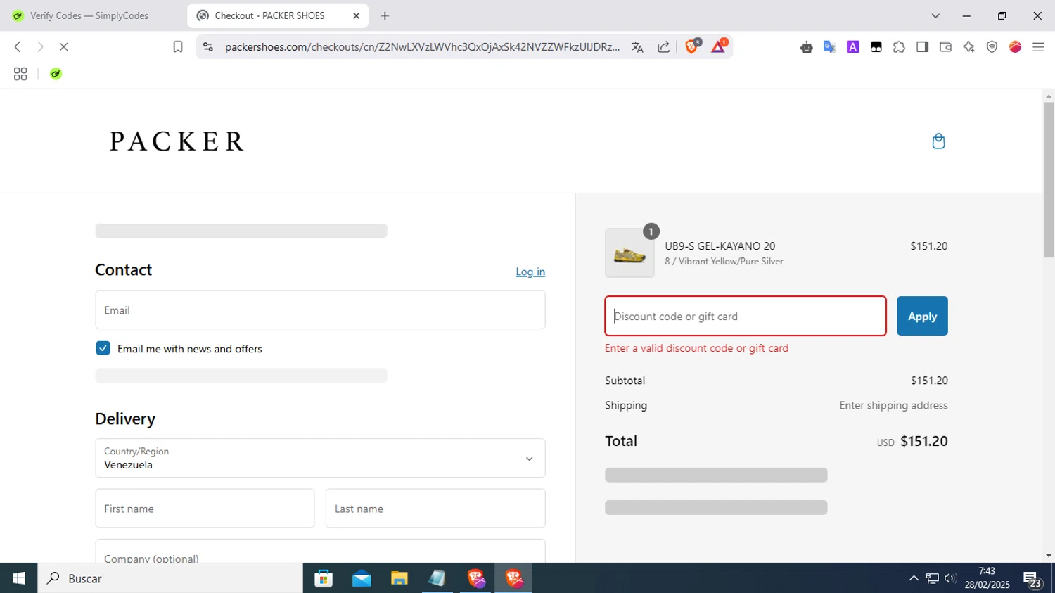Expand the Country/Region dropdown

coord(320,458)
